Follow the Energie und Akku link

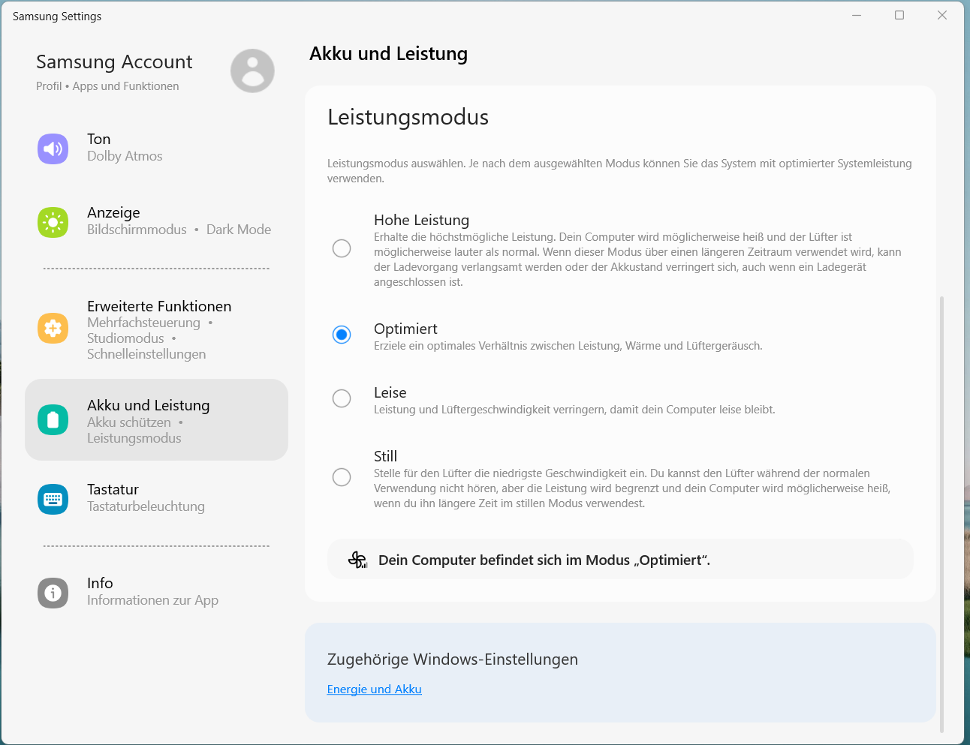click(x=374, y=689)
